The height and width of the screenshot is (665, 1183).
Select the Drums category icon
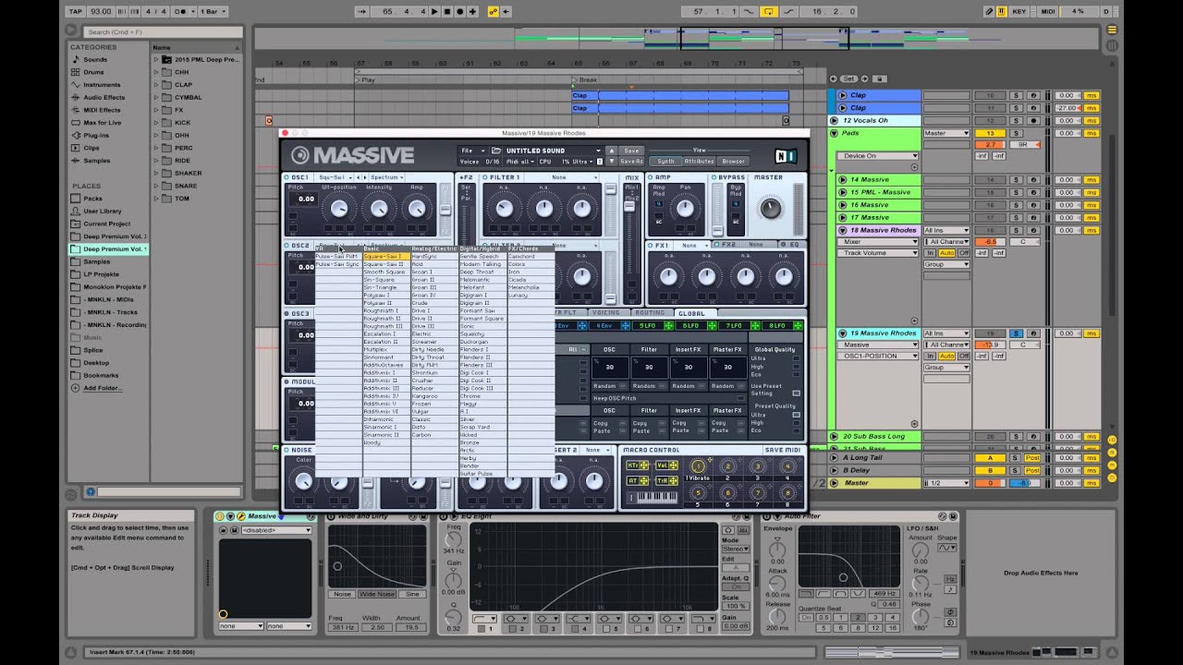click(76, 72)
